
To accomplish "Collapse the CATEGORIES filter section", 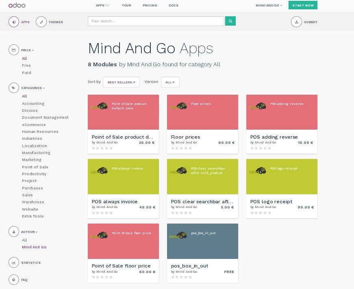I will pos(33,88).
